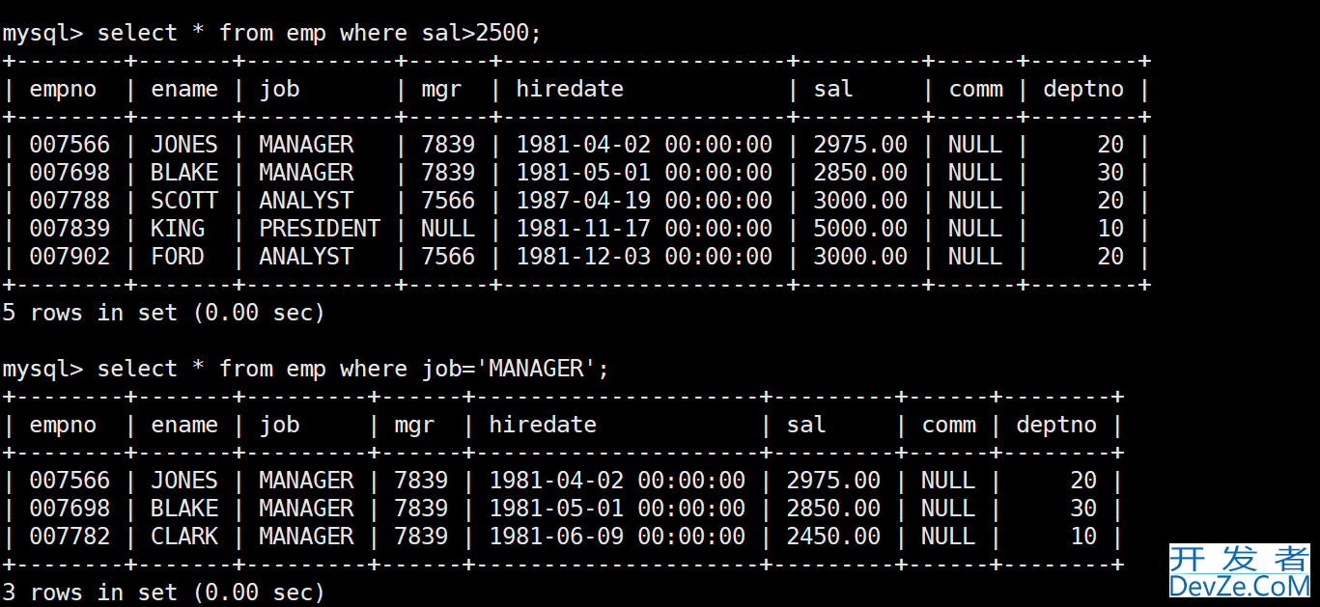Screen dimensions: 1320x607
Task: Click the query text containing job='MANAGER';
Action: pos(353,369)
